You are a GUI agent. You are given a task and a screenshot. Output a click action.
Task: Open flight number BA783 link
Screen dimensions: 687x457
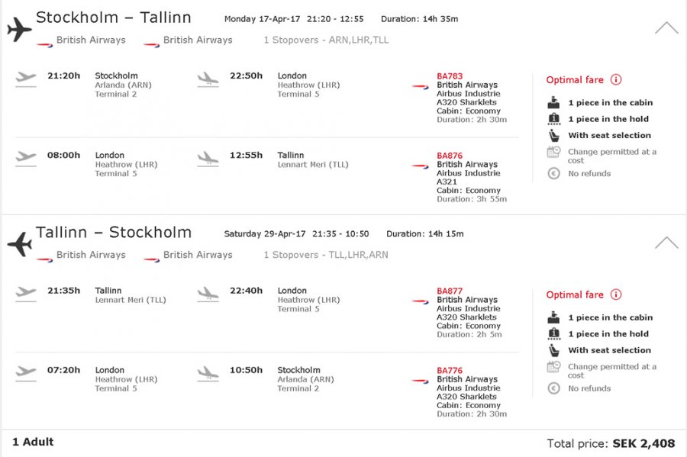(x=450, y=76)
